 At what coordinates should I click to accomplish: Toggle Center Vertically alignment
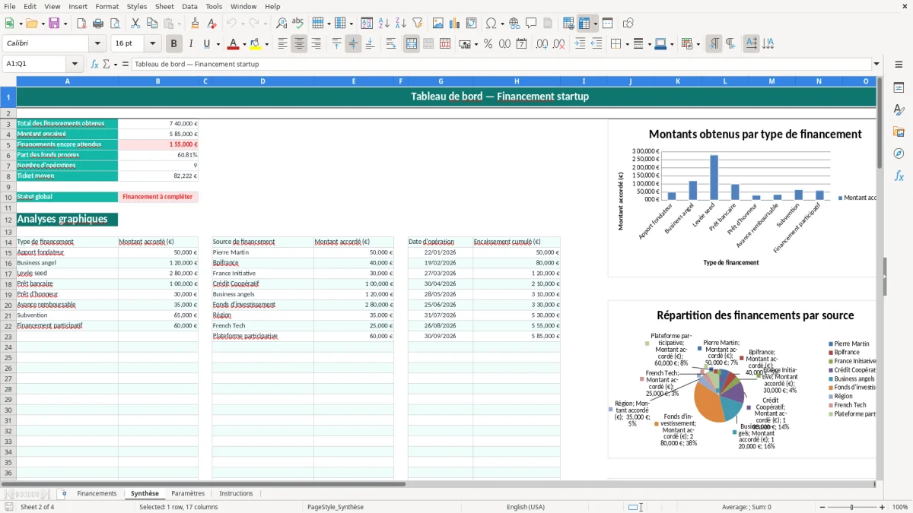pos(353,44)
